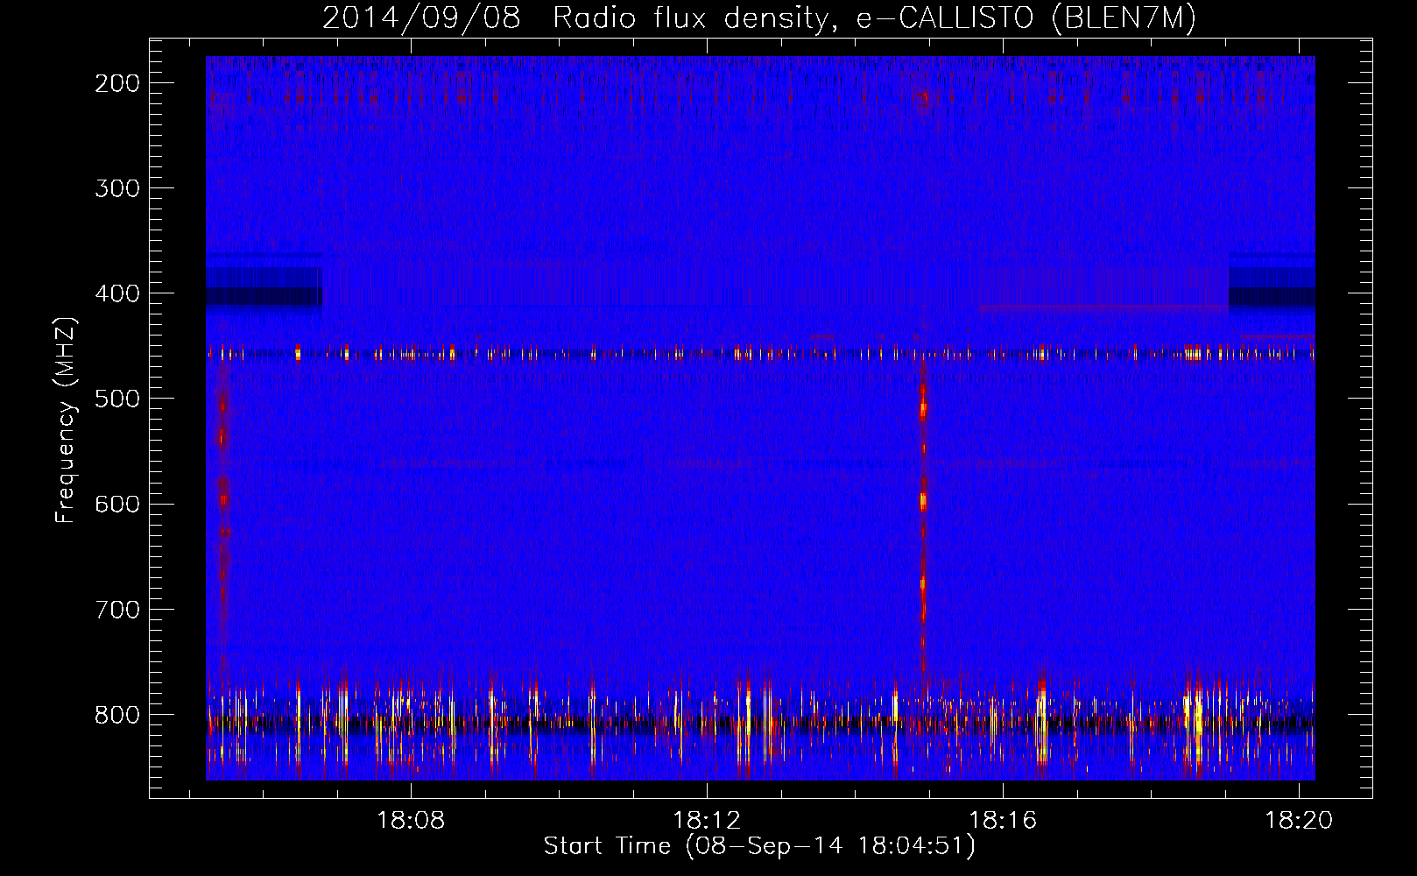Click the 18:12 time tick label

(x=707, y=820)
